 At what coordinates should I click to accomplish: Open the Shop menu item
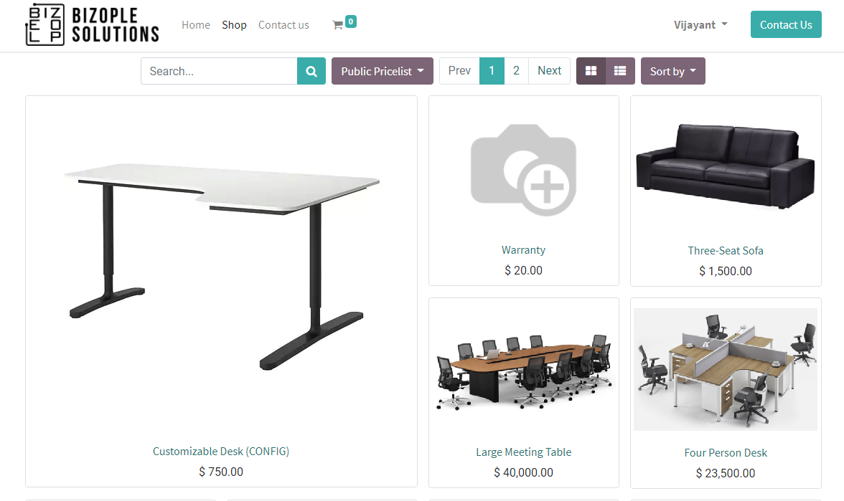pos(234,24)
